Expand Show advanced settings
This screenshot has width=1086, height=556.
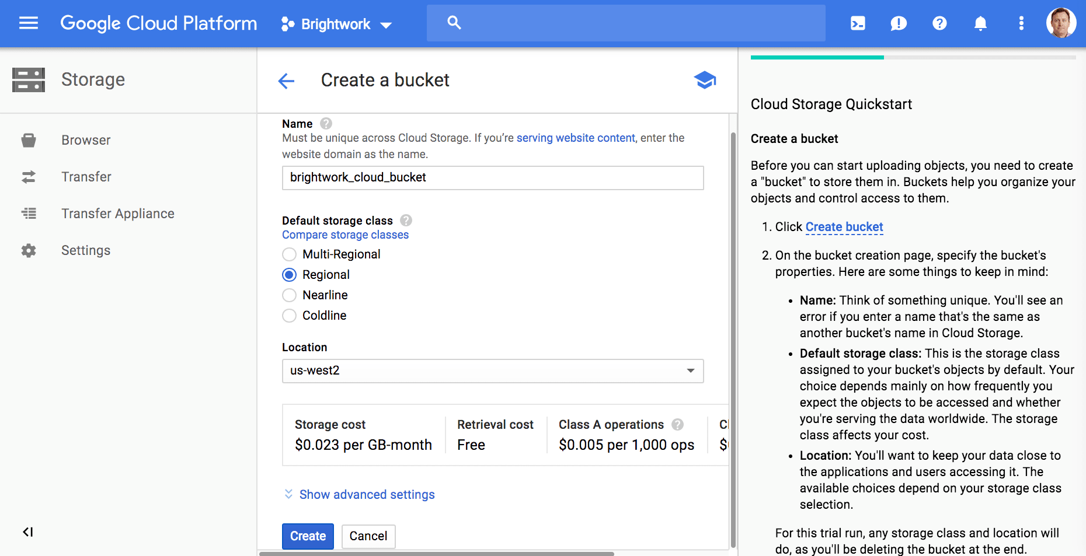(x=360, y=494)
